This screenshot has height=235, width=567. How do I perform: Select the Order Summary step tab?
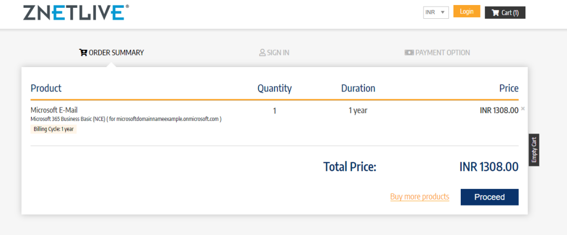[112, 53]
